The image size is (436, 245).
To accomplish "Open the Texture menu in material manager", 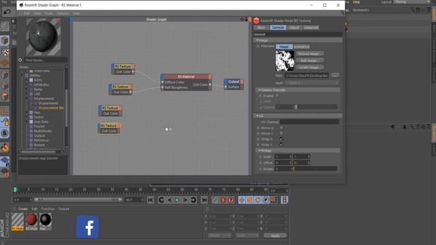I will click(63, 209).
